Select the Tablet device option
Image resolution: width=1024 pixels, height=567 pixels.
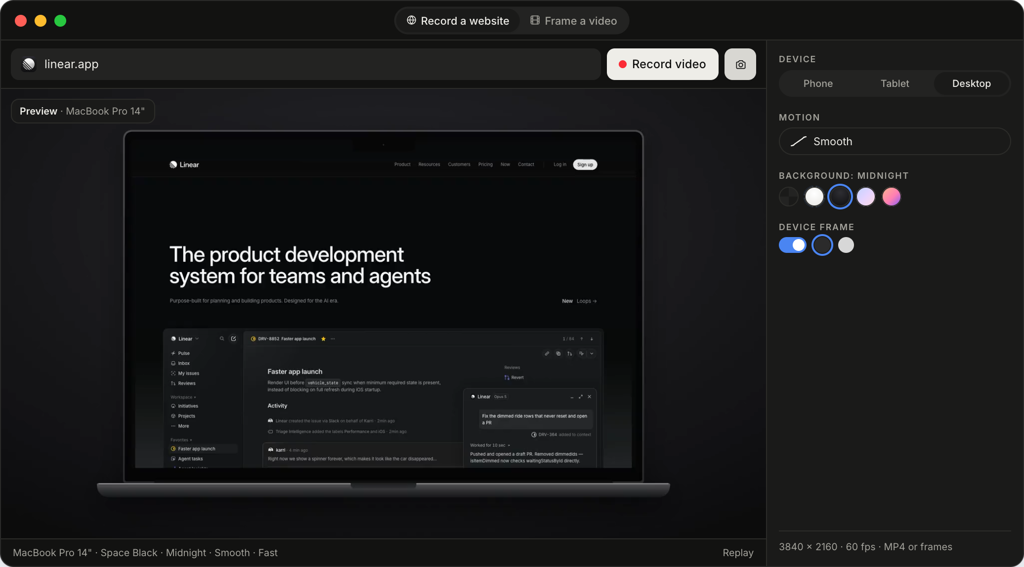895,83
